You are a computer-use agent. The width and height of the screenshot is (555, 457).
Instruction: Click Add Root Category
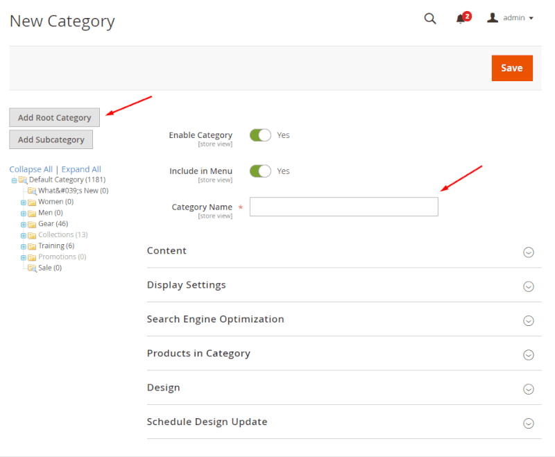coord(54,117)
